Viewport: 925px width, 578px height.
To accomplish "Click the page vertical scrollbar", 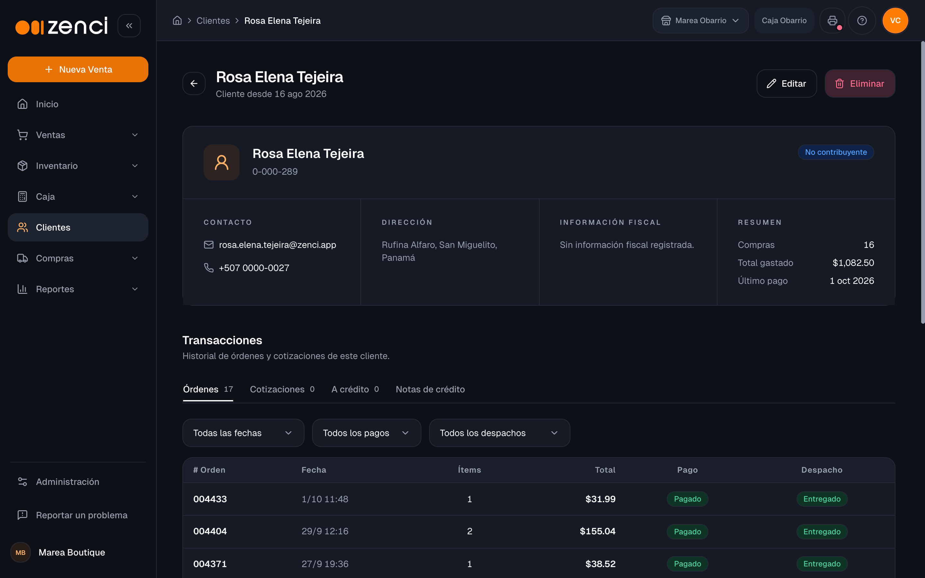I will (922, 183).
